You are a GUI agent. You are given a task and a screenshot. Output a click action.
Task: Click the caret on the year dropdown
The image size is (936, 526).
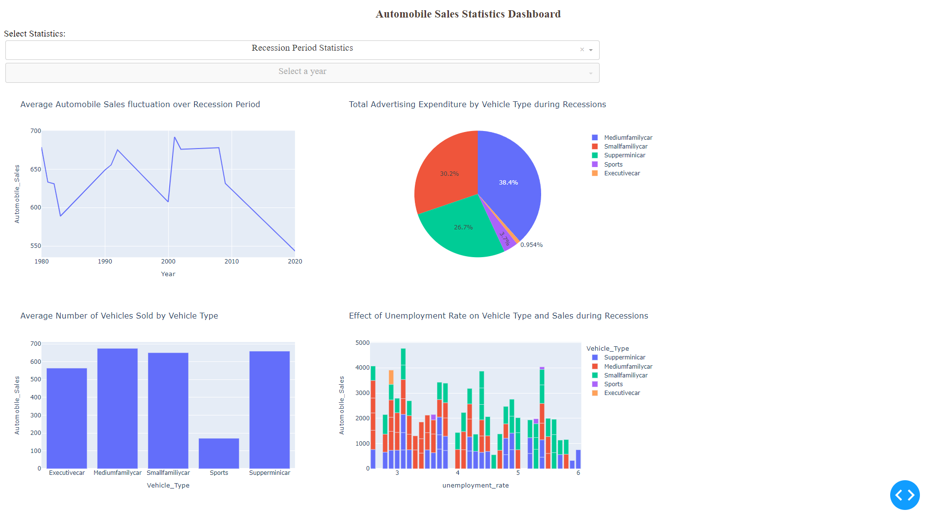tap(591, 73)
